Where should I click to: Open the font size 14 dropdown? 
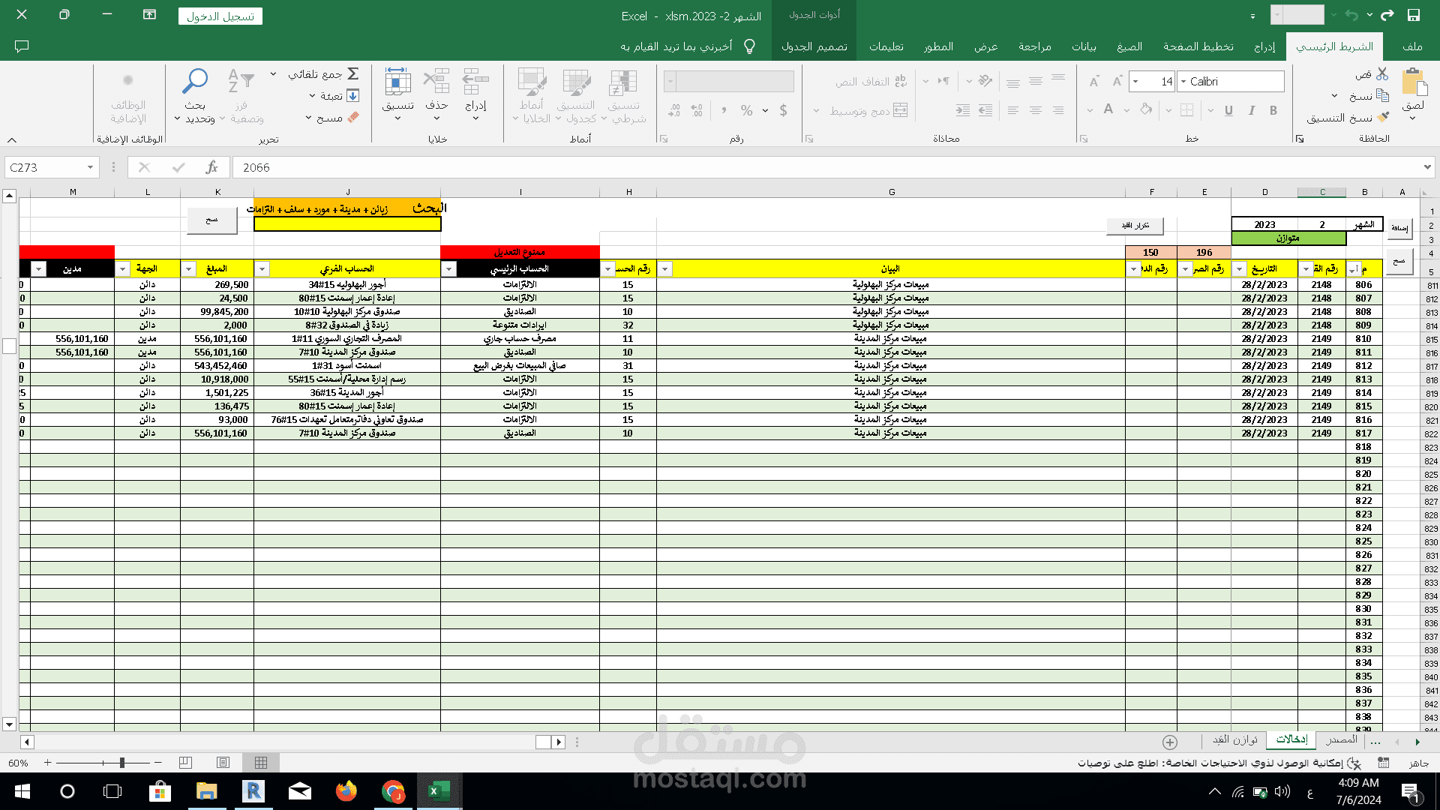pyautogui.click(x=1135, y=81)
